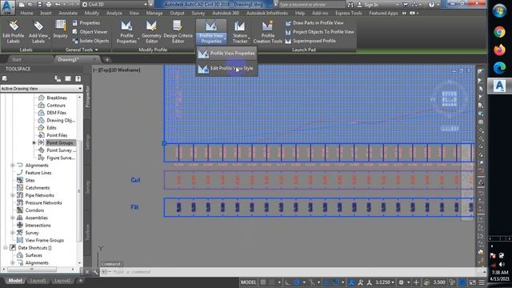
Task: Click Isolate Objects
Action: tap(90, 41)
